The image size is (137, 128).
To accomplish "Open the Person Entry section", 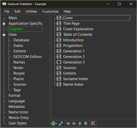I will pos(19,118).
